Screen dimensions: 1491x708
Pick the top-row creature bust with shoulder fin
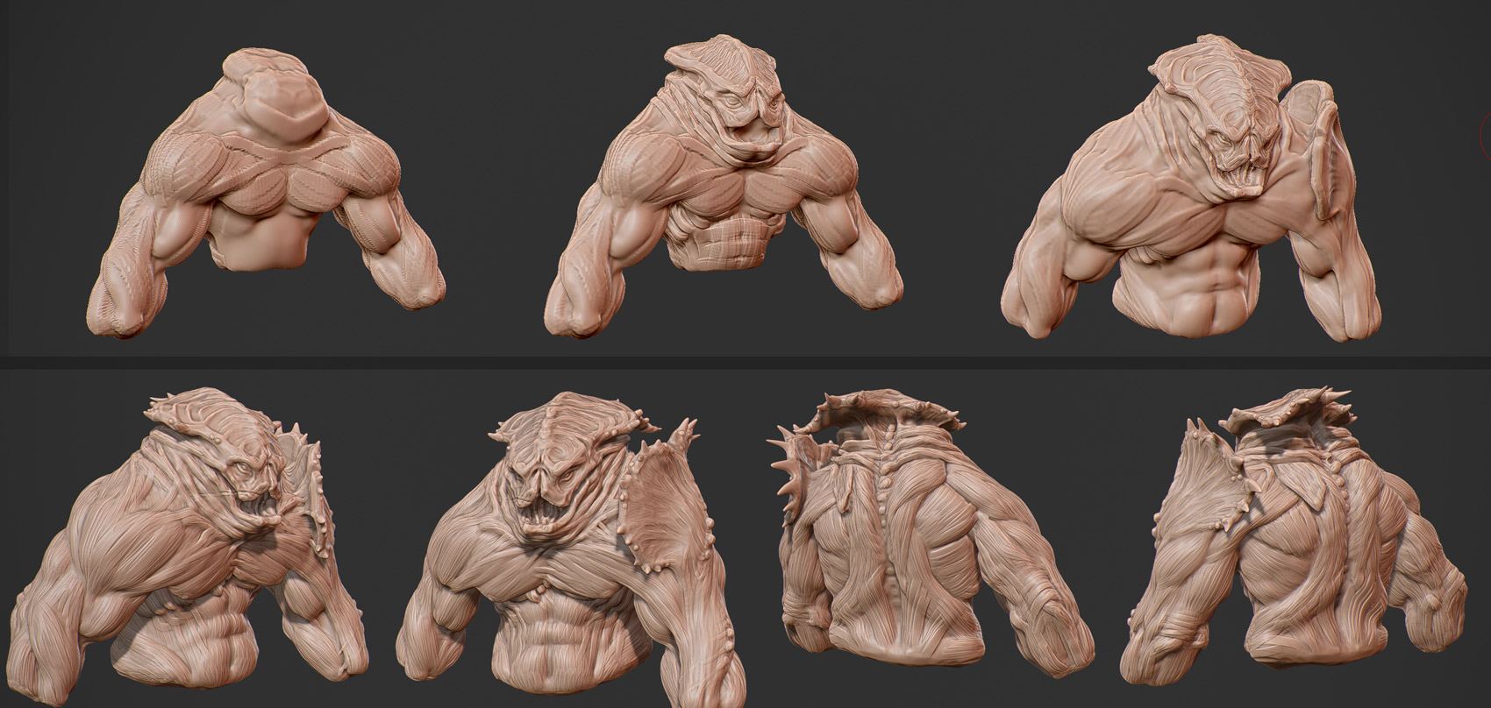[1190, 188]
